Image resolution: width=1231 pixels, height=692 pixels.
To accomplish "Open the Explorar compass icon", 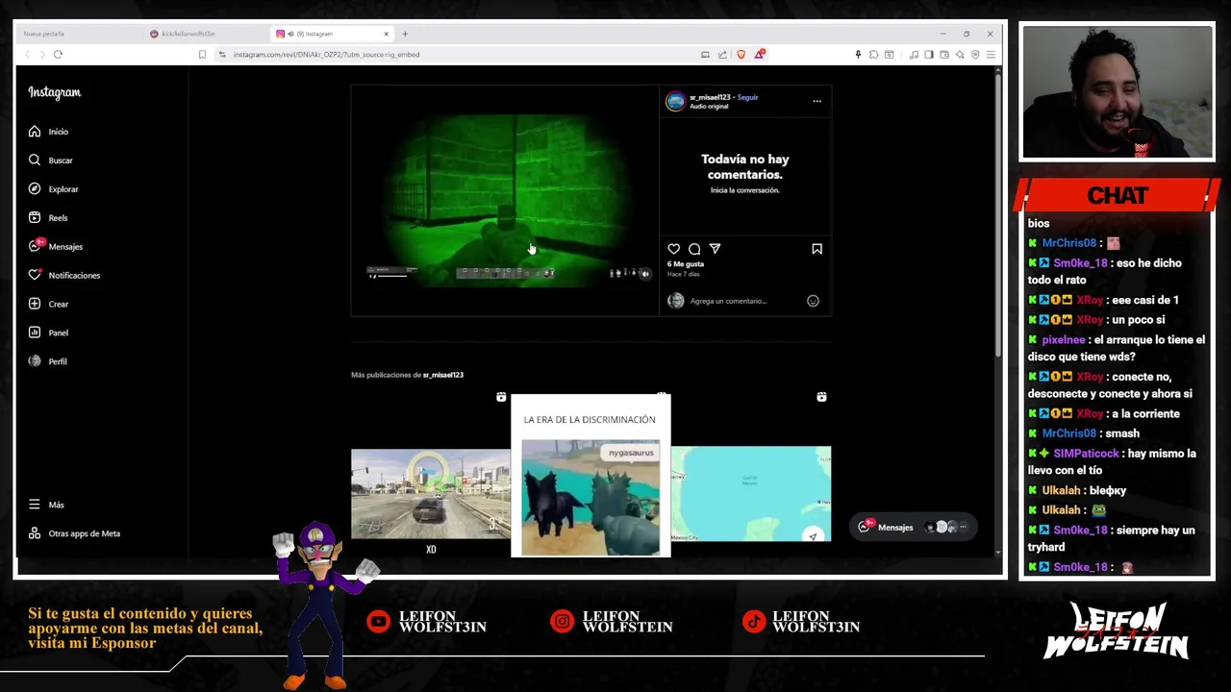I will pyautogui.click(x=35, y=189).
